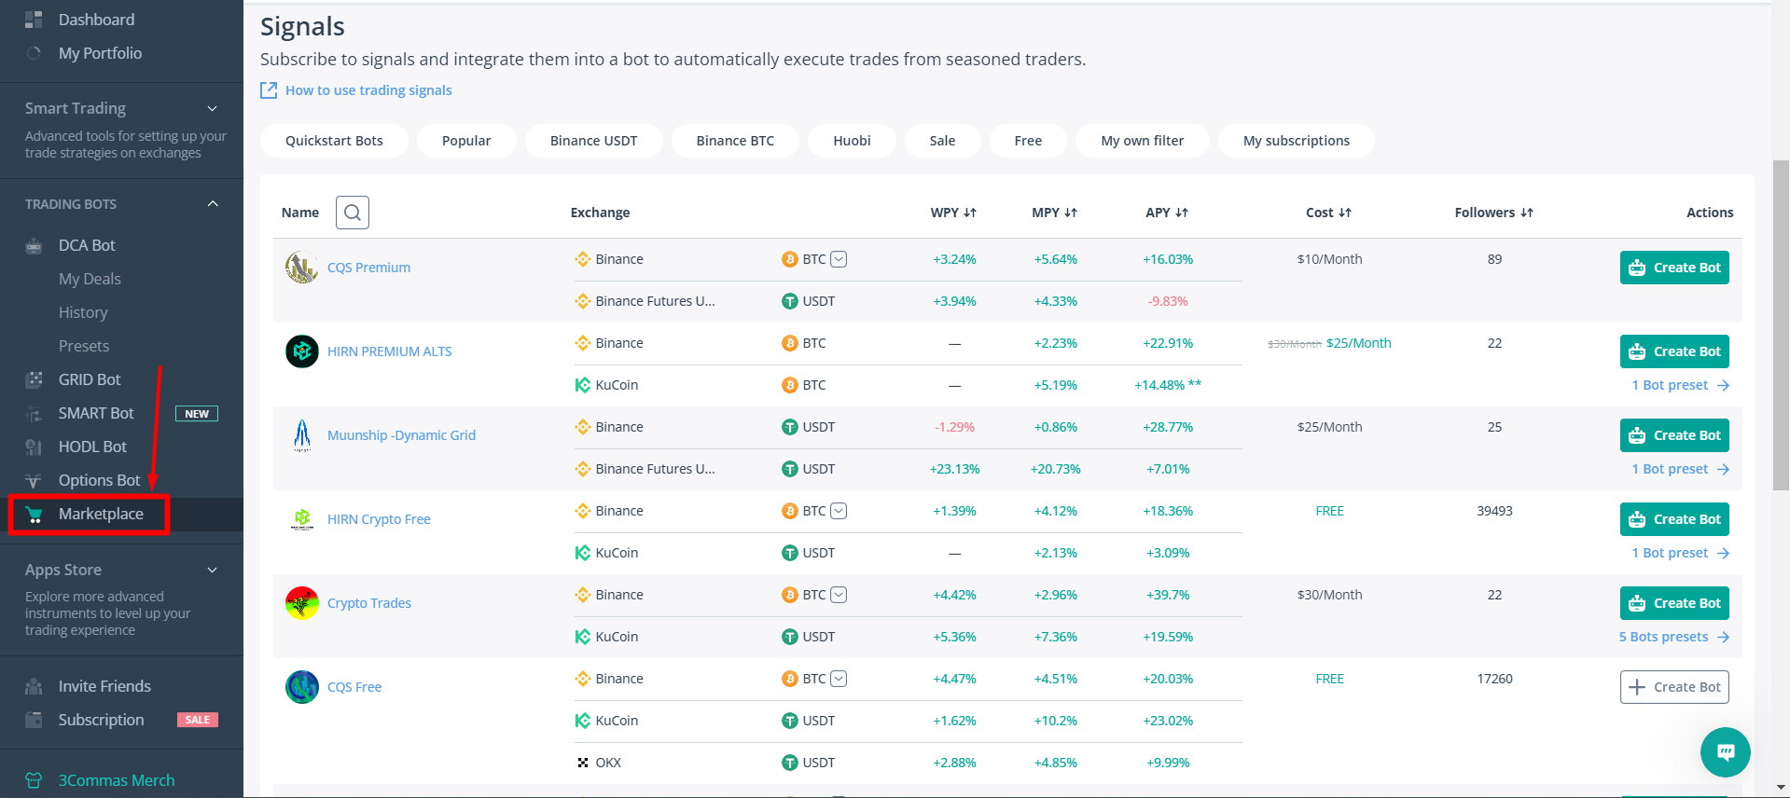Expand BTC dropdown for Crypto Trades

pyautogui.click(x=839, y=595)
